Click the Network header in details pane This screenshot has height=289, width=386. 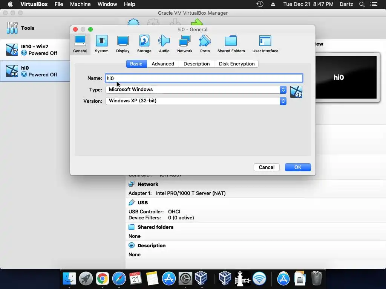tap(148, 184)
